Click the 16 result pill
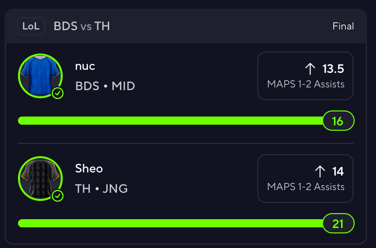This screenshot has height=248, width=376. pos(338,121)
